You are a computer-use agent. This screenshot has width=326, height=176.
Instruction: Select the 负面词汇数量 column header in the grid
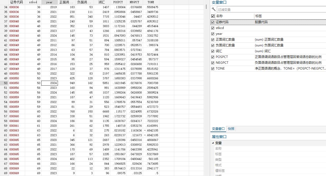(x=85, y=2)
